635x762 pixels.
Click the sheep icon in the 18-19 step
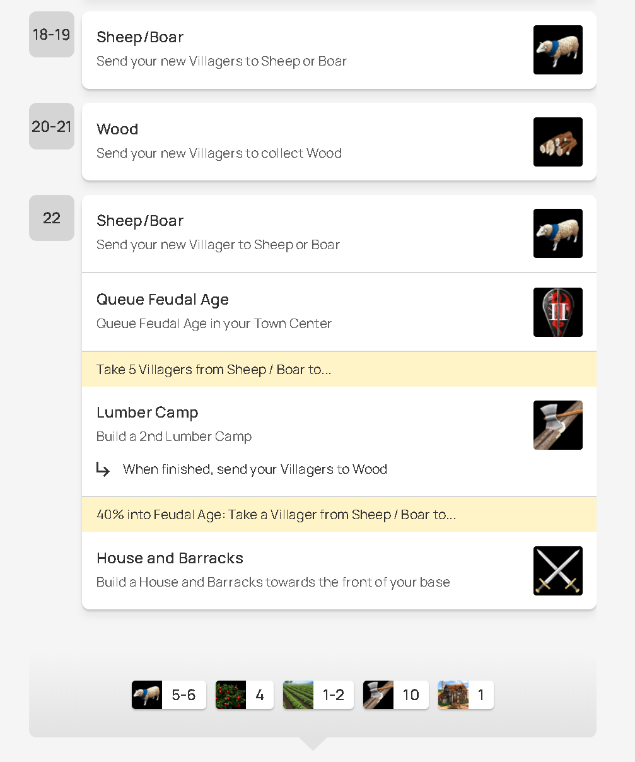[557, 50]
